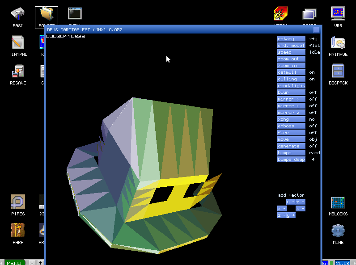The image size is (356, 265).
Task: Open the folder icon beside FASM
Action: coord(47,17)
